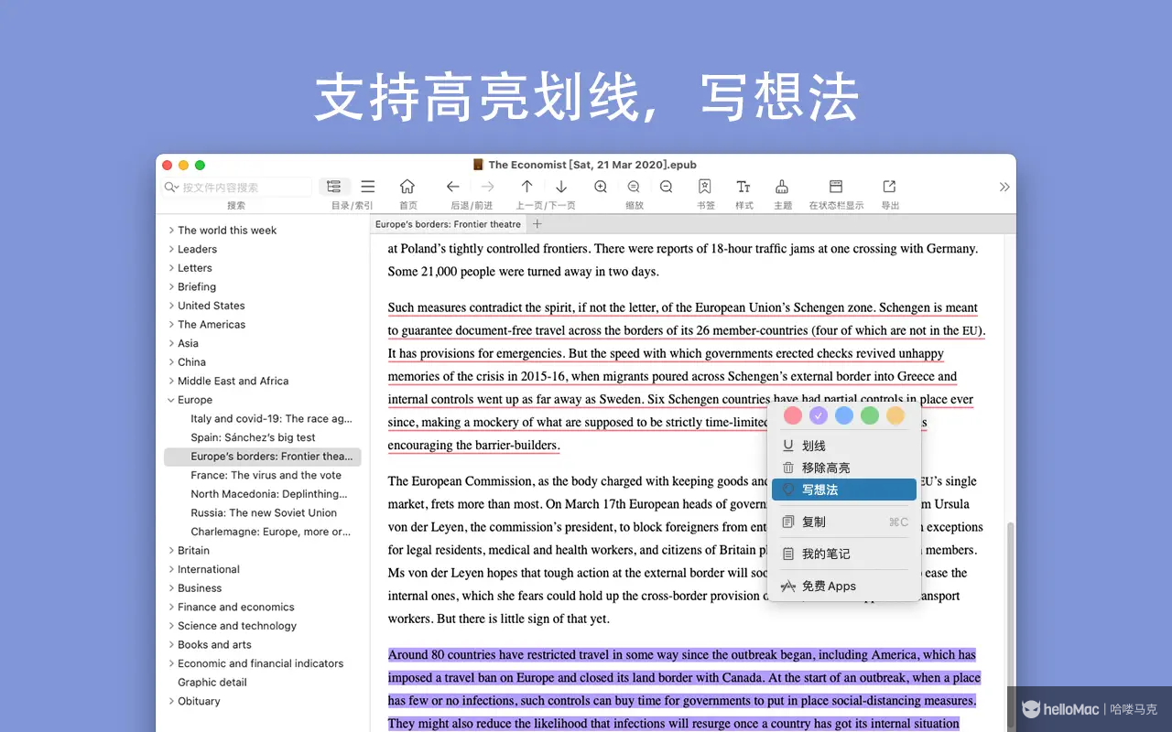Expand the China section
This screenshot has width=1172, height=732.
(171, 362)
